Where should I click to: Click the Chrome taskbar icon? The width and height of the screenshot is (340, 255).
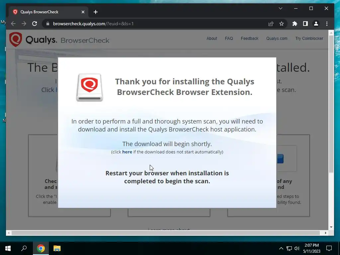click(x=41, y=248)
